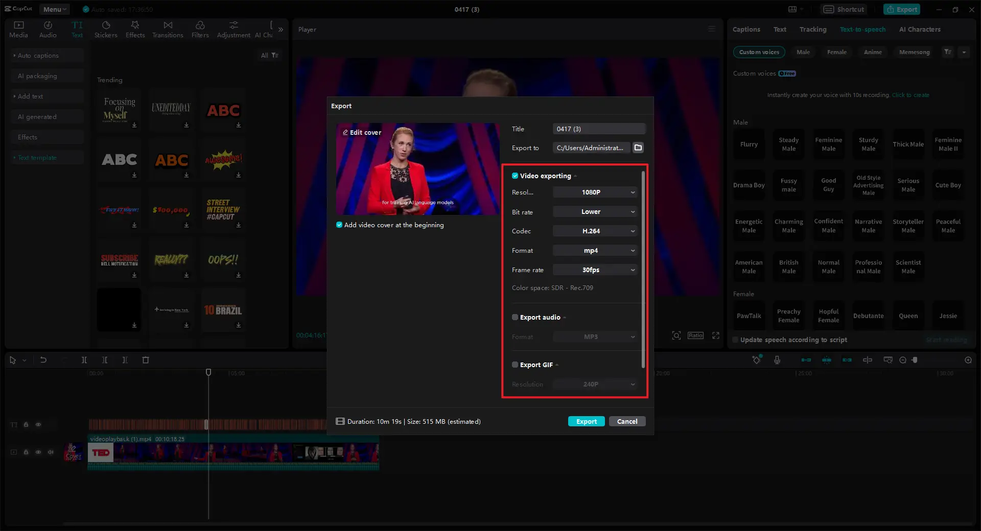Screen dimensions: 981x531
Task: Open the Codec H.264 dropdown
Action: click(595, 231)
